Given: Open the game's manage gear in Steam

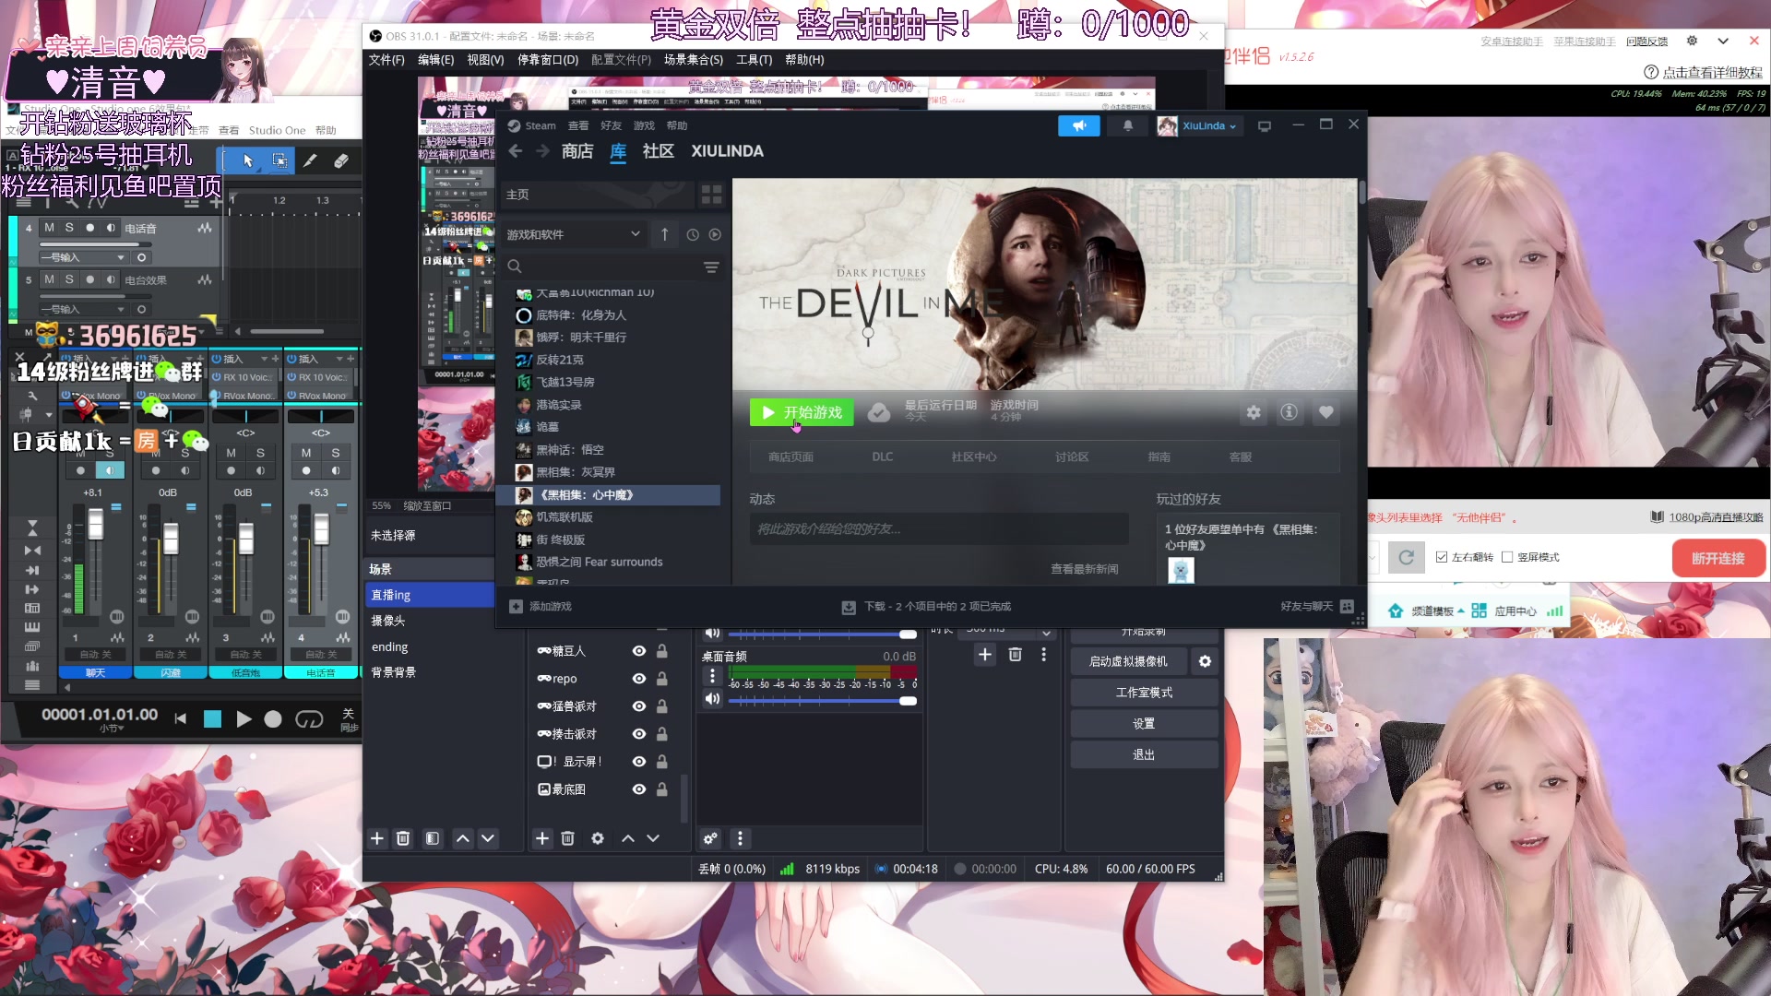Looking at the screenshot, I should pyautogui.click(x=1254, y=412).
